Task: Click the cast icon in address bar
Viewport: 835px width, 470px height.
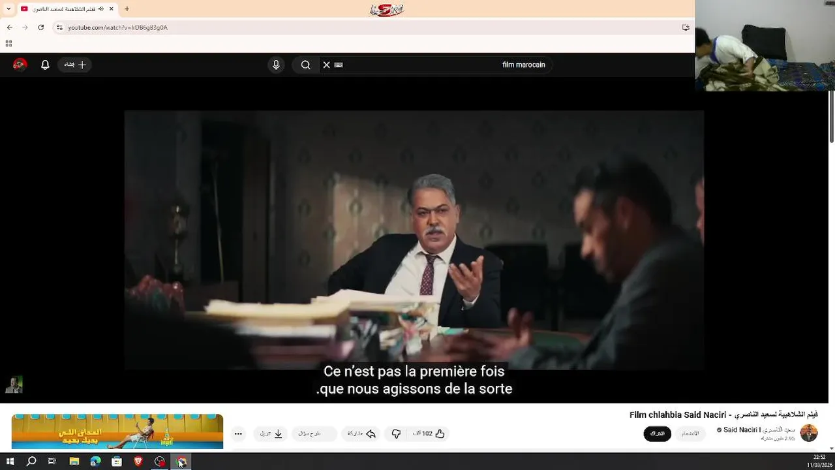Action: [x=685, y=27]
